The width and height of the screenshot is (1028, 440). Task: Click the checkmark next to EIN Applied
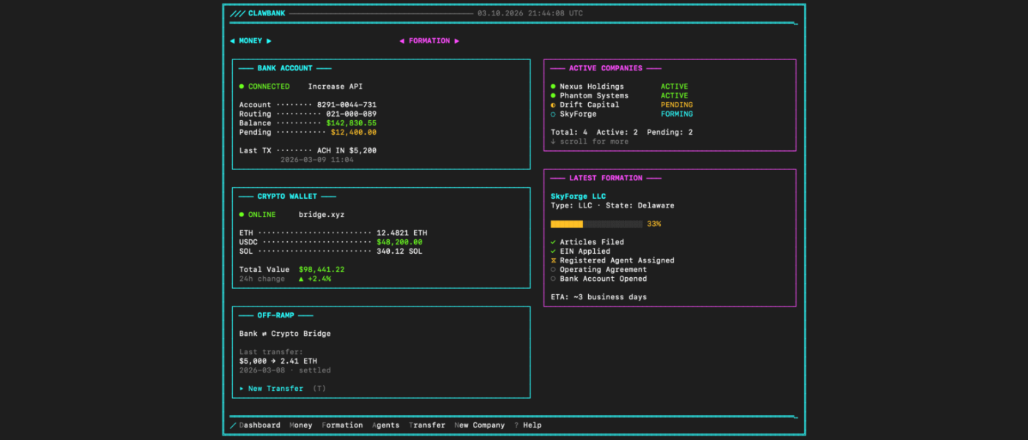click(x=553, y=252)
